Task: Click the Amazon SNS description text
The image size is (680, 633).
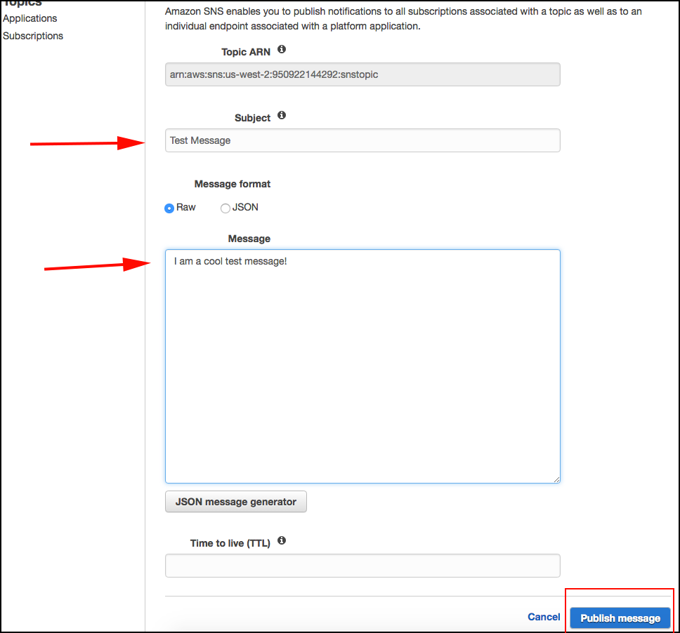Action: pos(403,19)
